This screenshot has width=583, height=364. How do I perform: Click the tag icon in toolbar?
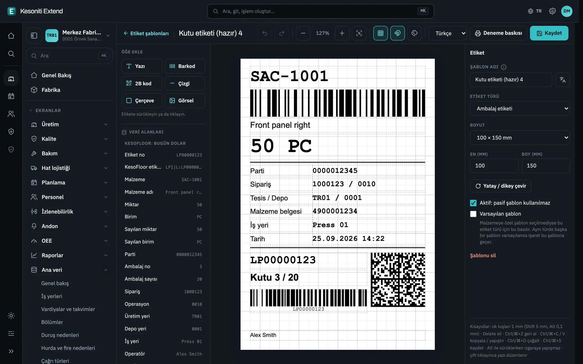(x=414, y=33)
